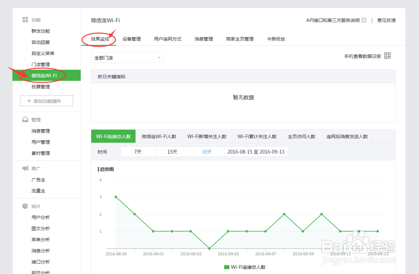
Task: Click the 管理 inbox icon in sidebar
Action: pos(25,120)
